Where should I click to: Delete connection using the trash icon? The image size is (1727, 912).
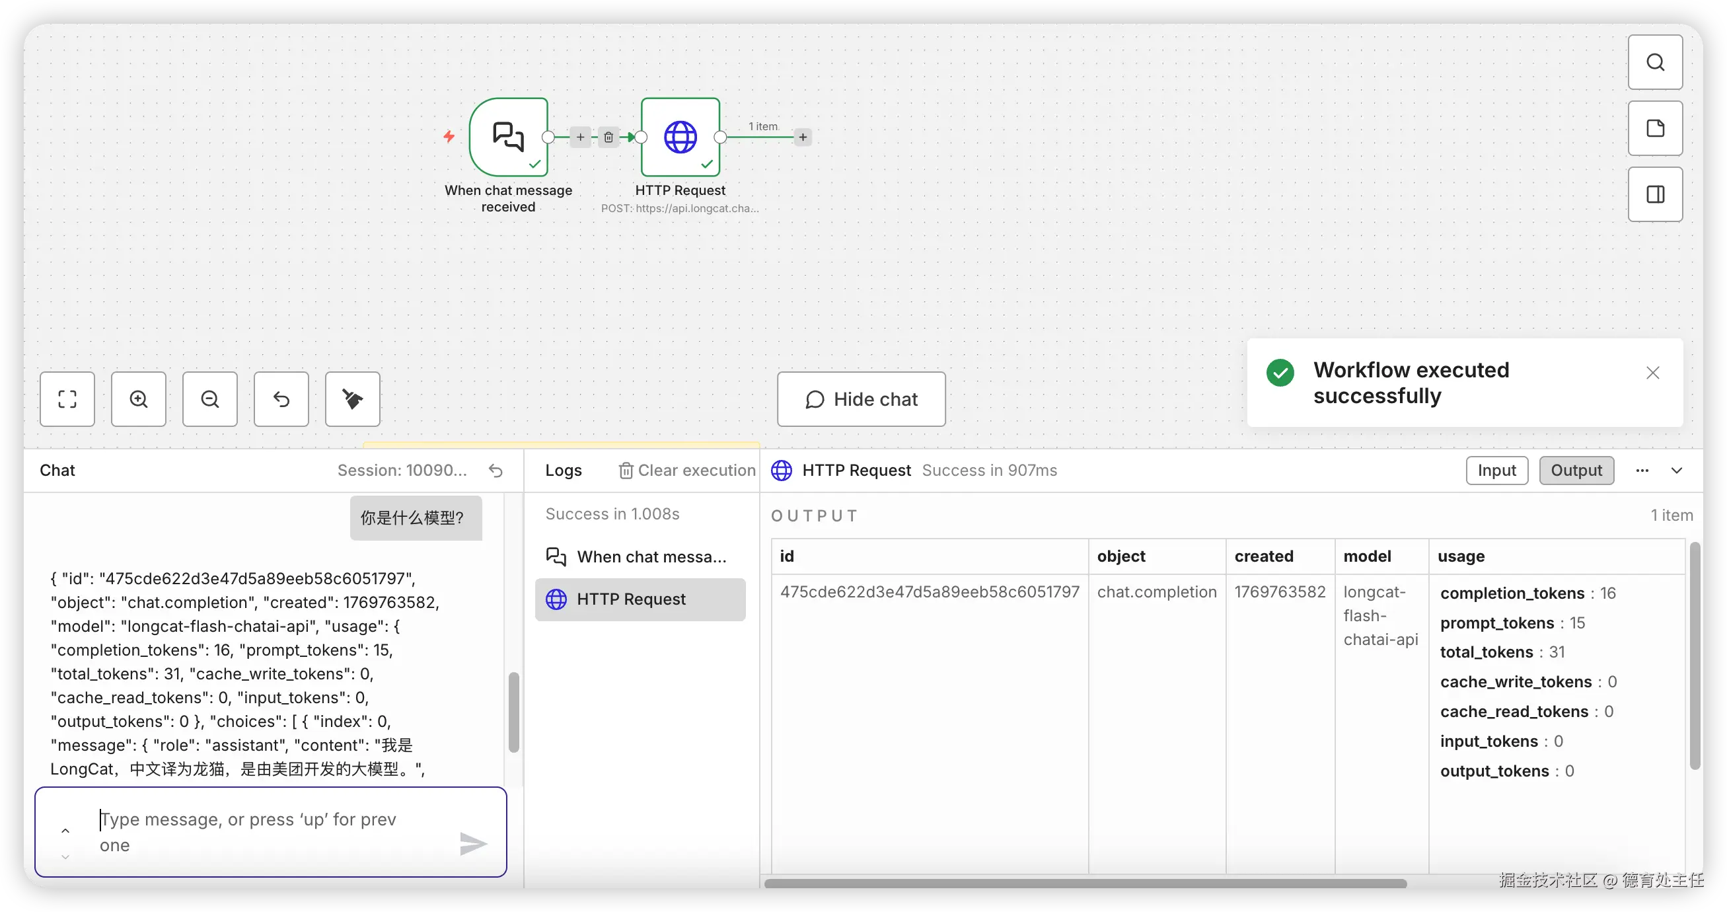pos(608,137)
